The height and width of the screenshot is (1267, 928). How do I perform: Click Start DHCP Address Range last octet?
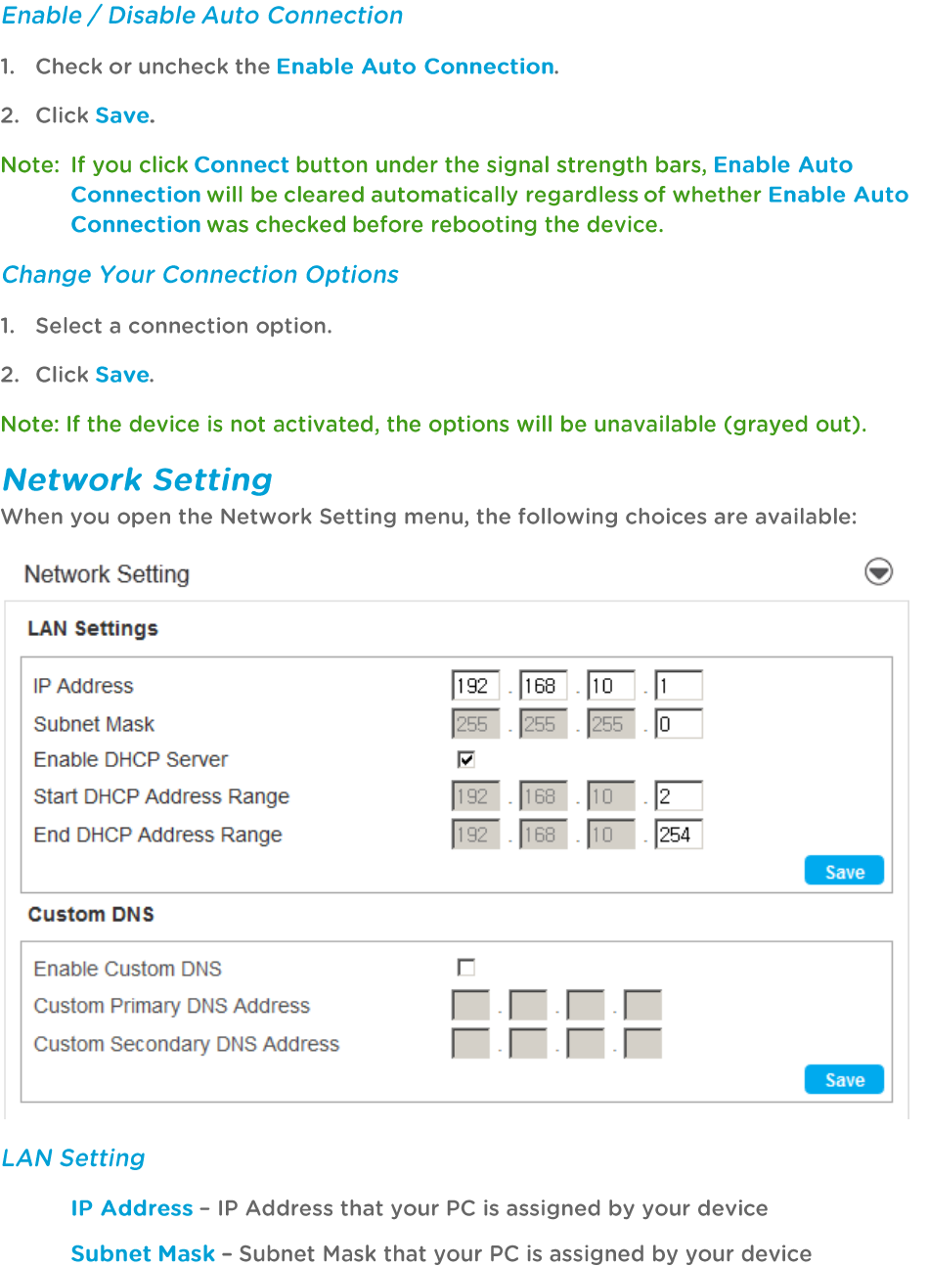[679, 796]
